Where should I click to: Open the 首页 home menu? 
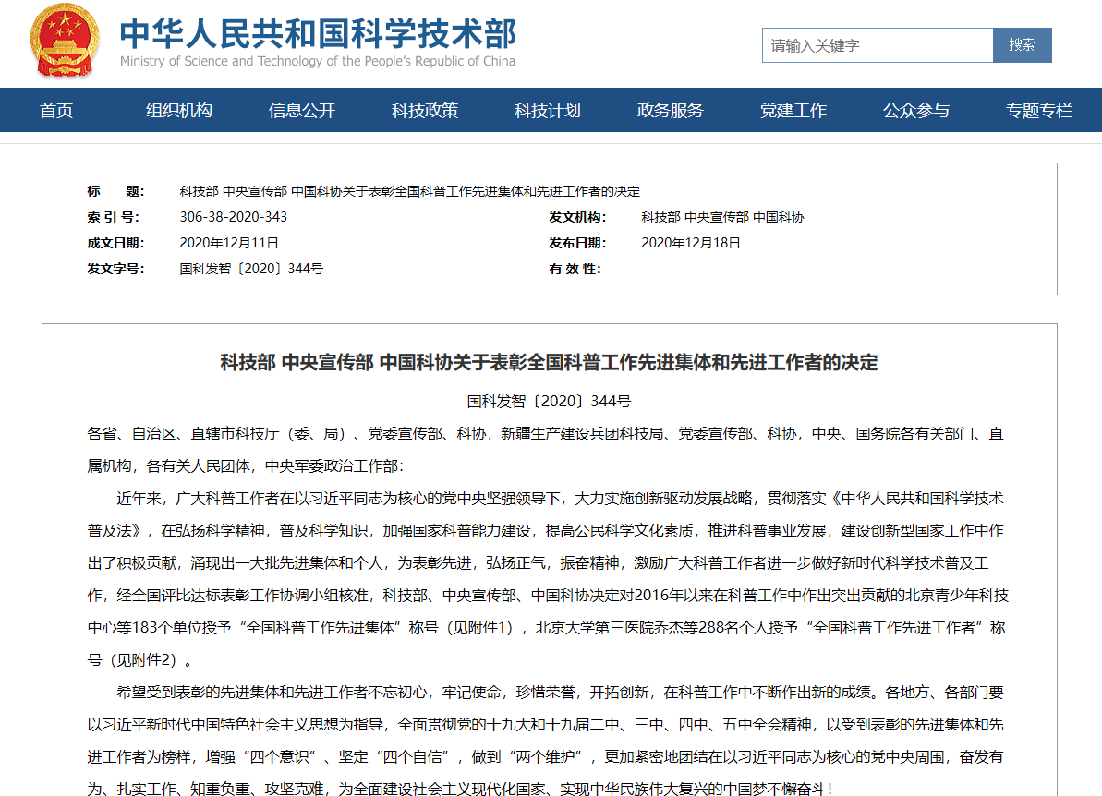(56, 111)
